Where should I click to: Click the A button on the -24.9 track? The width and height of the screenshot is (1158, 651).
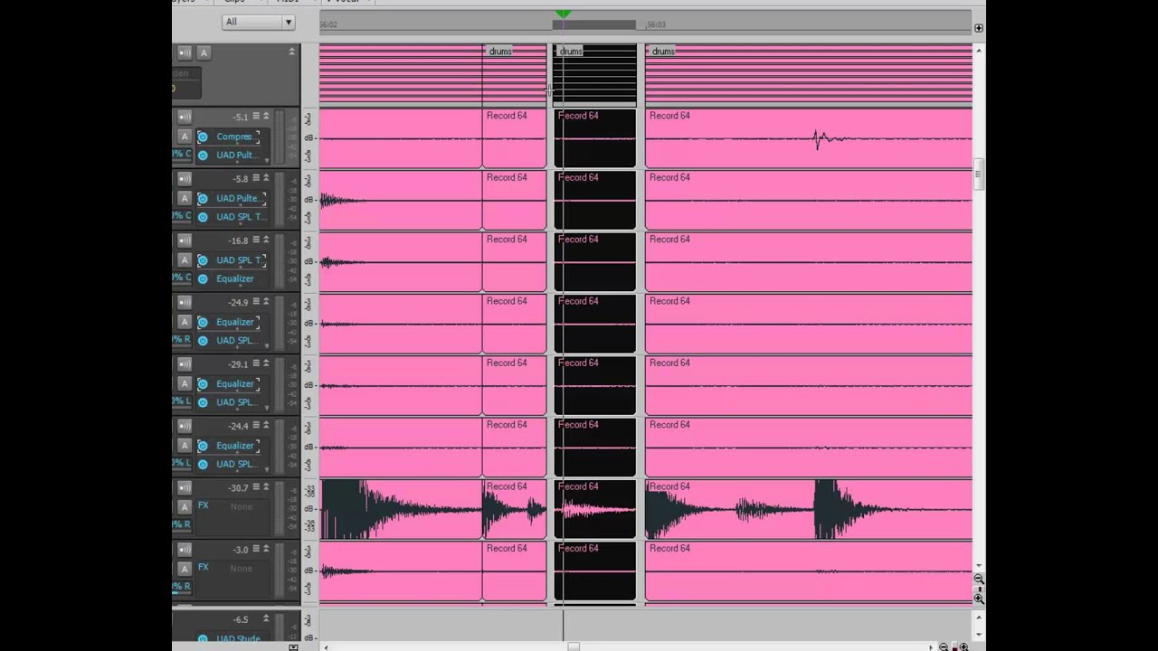click(x=185, y=322)
